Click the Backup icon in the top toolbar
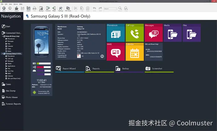Screen dimensions: 217x131 (41, 9)
